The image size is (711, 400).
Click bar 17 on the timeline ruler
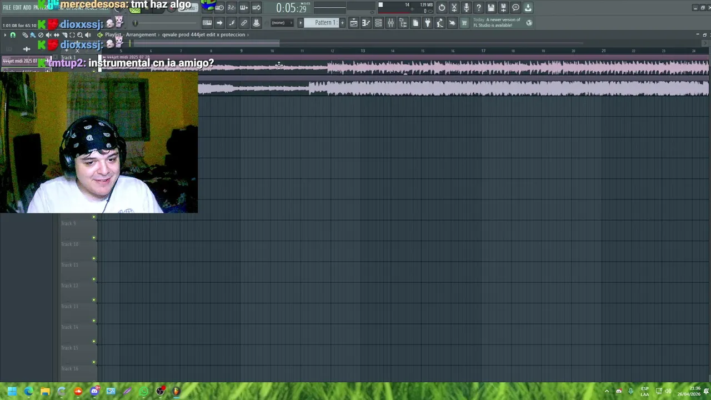483,51
